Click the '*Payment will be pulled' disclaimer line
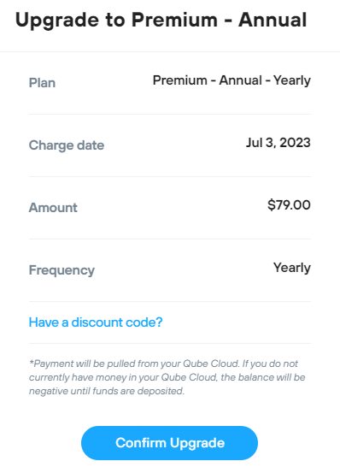340x473 pixels. [163, 364]
